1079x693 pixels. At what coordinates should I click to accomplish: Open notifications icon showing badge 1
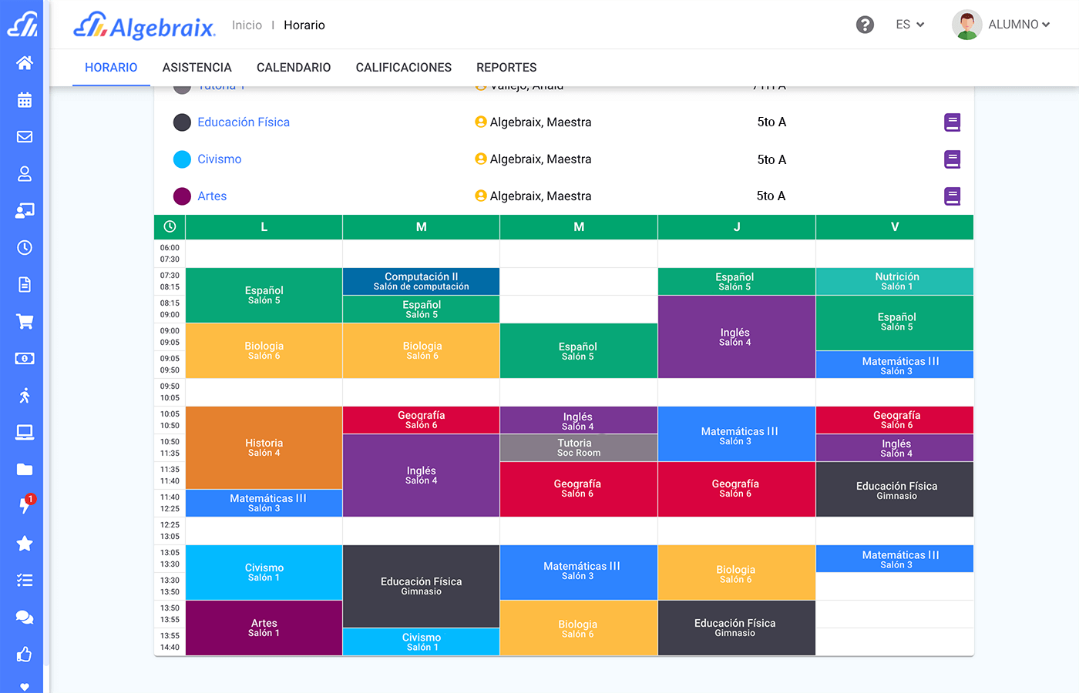click(24, 506)
